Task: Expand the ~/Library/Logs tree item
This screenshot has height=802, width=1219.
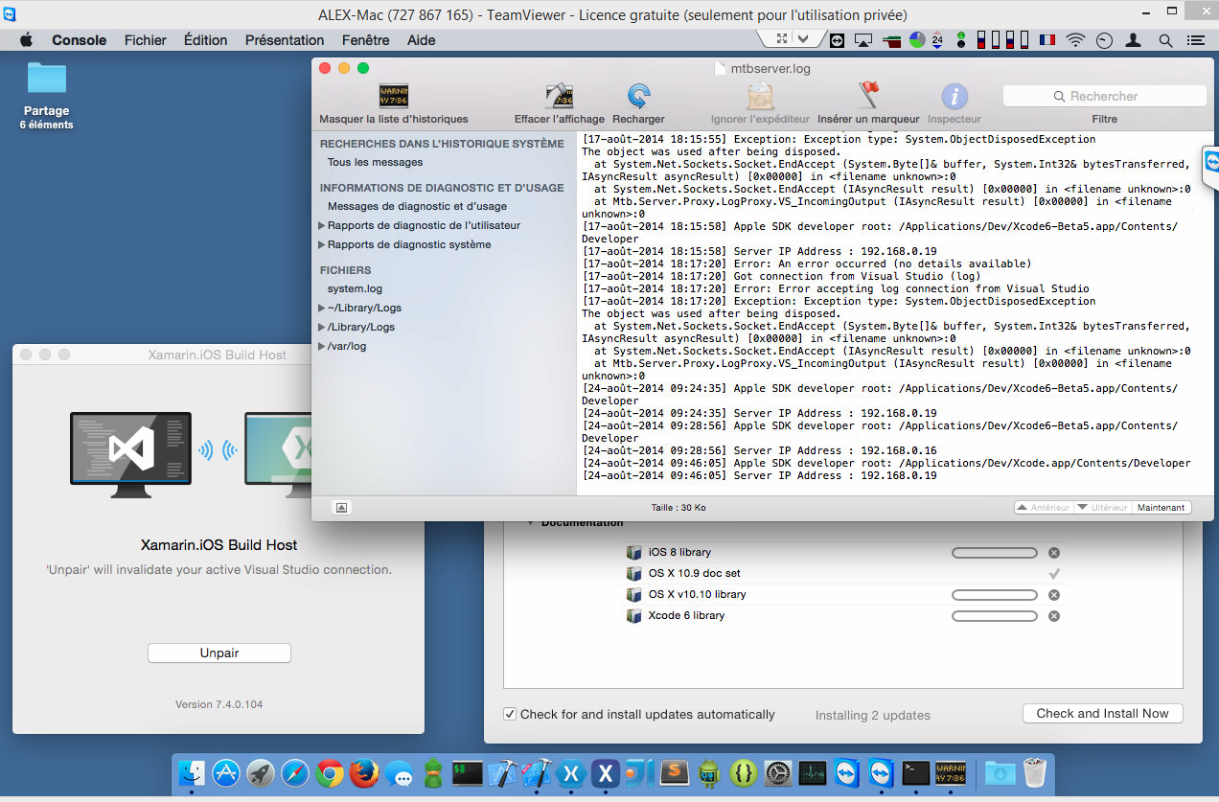Action: point(322,309)
